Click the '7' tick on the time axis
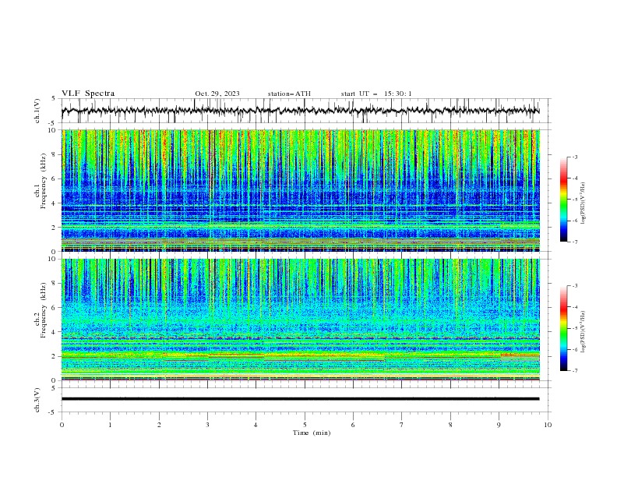Screen dimensions: 617x477 (x=402, y=425)
